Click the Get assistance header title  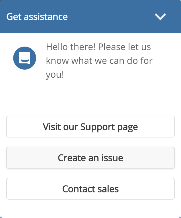(37, 17)
